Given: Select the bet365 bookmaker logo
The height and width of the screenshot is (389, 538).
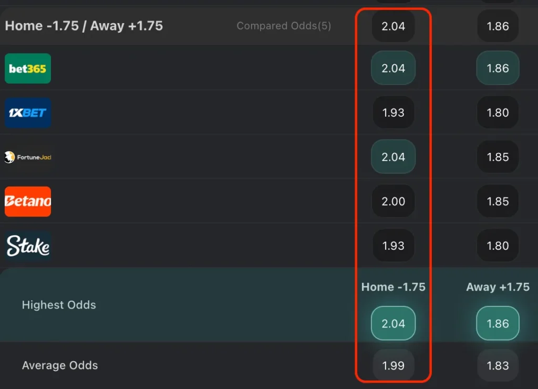Looking at the screenshot, I should click(27, 68).
